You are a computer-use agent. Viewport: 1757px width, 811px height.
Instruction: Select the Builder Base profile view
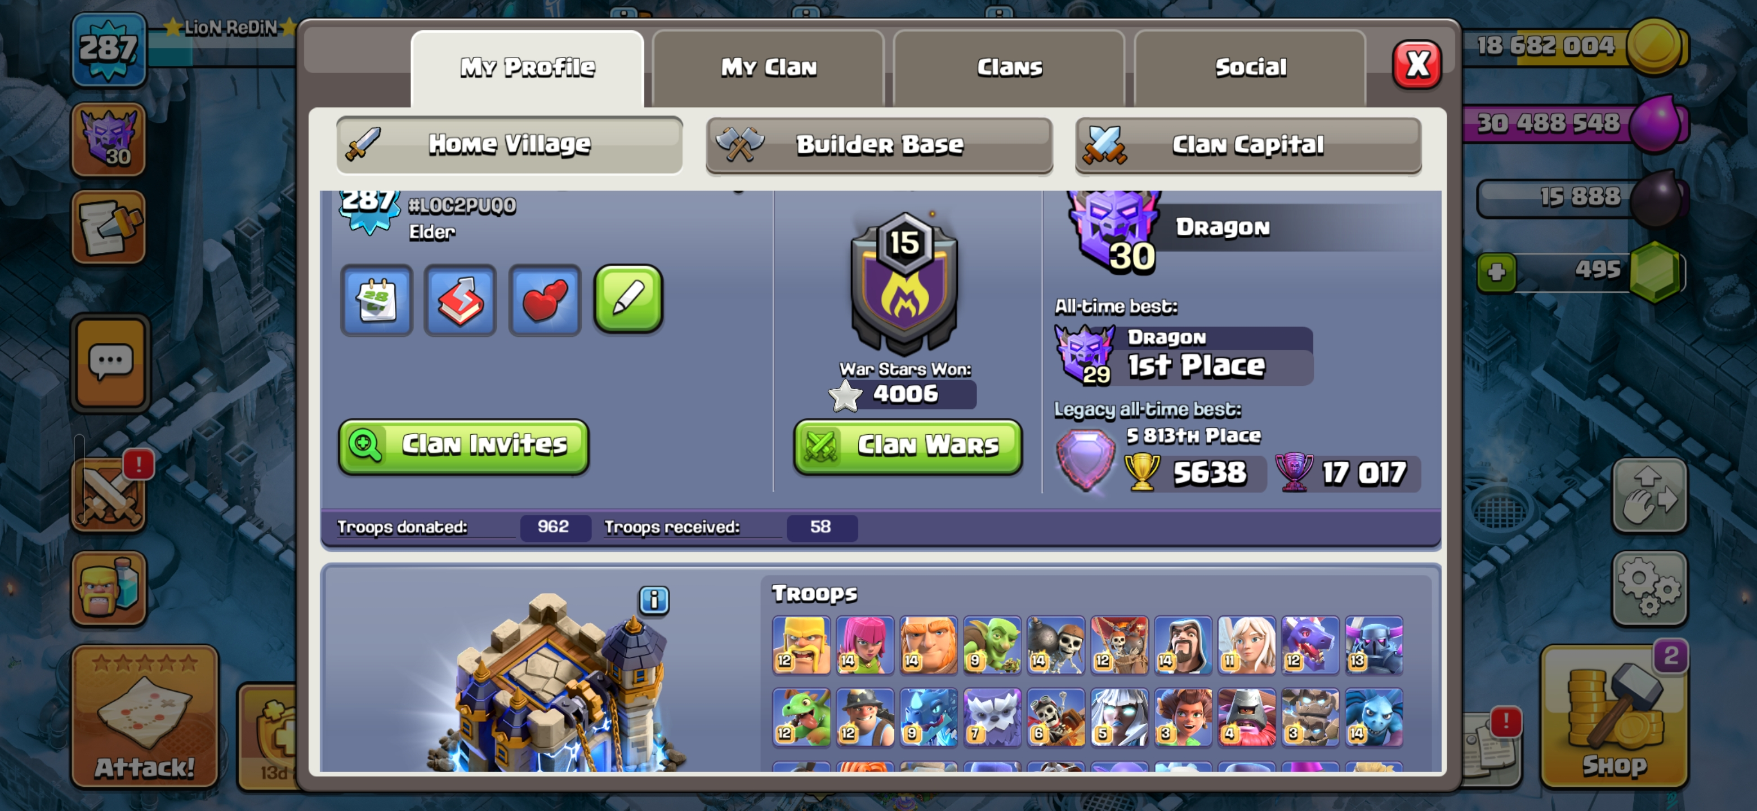point(879,145)
